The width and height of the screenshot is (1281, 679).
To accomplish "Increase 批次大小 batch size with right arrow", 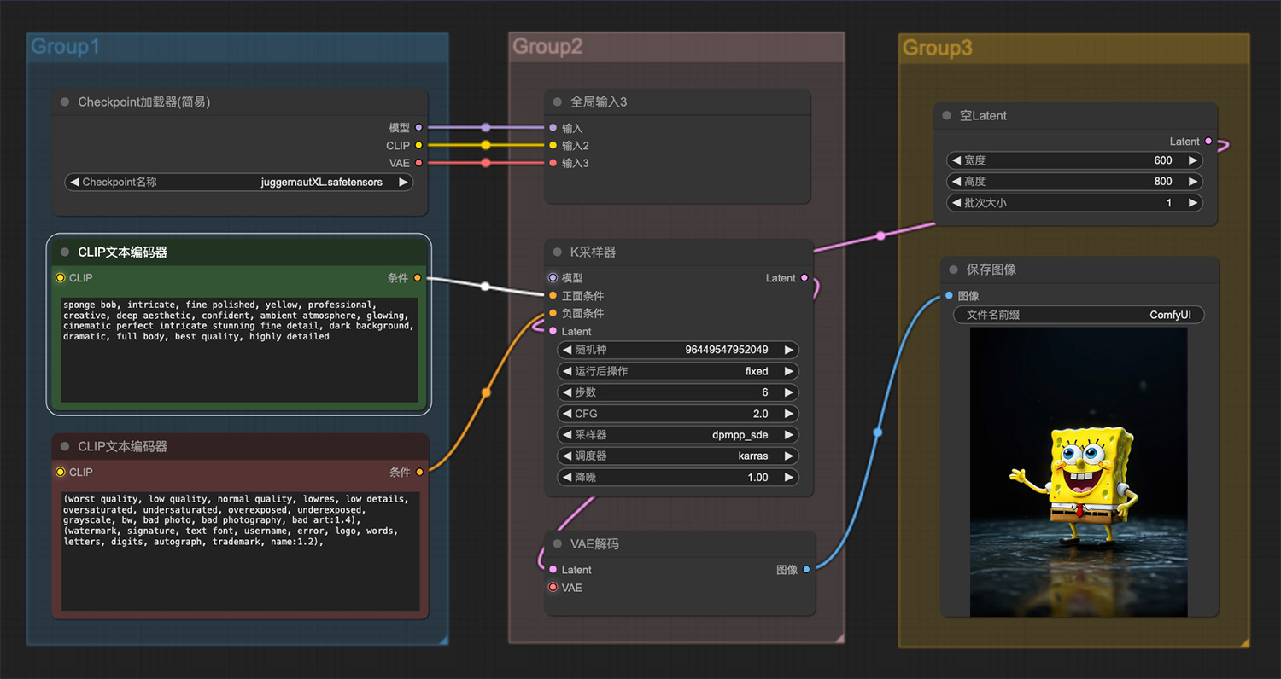I will click(1193, 203).
